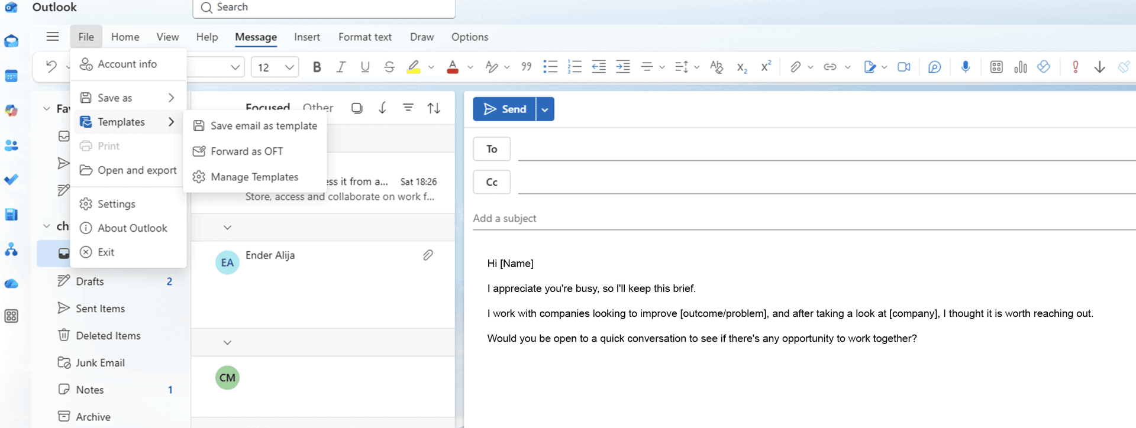Screen dimensions: 1136x428
Task: Click the To recipients button
Action: click(x=492, y=149)
